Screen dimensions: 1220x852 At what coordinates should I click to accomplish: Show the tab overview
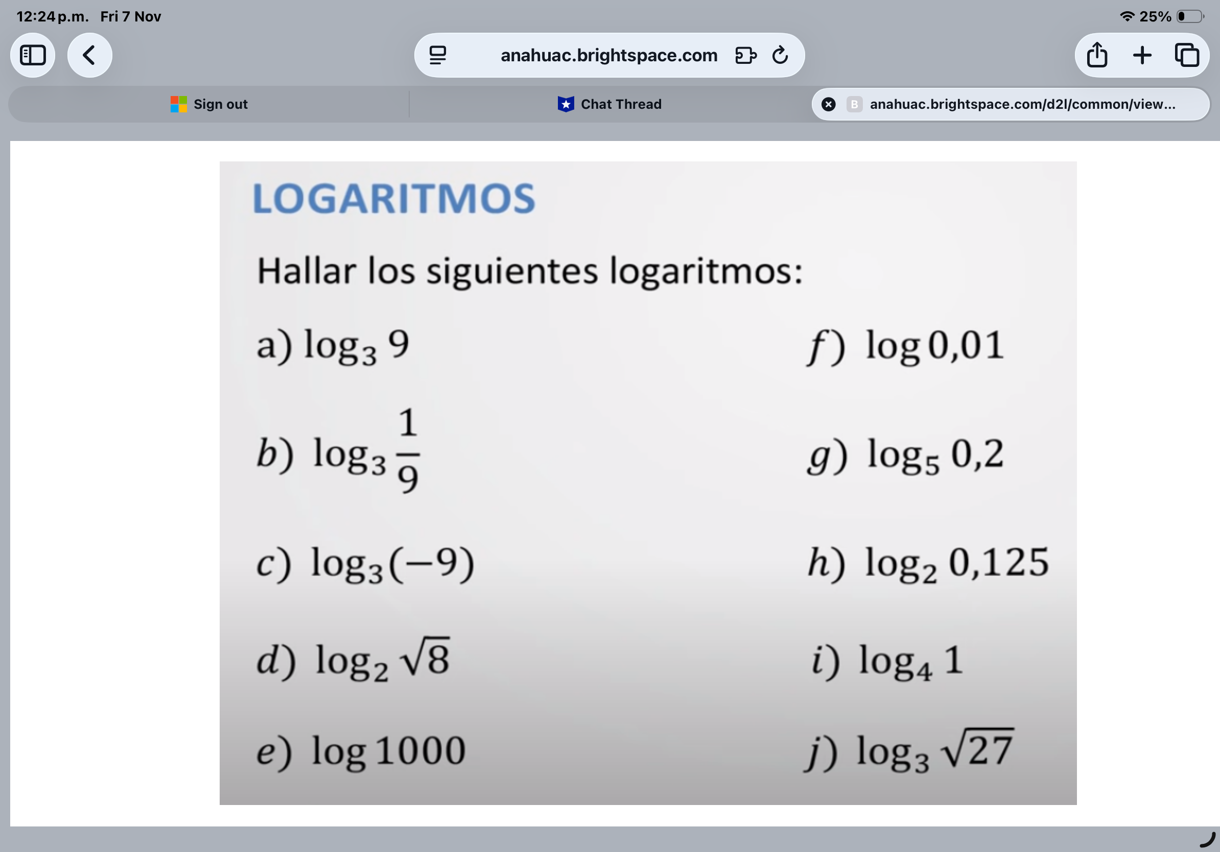tap(1186, 55)
